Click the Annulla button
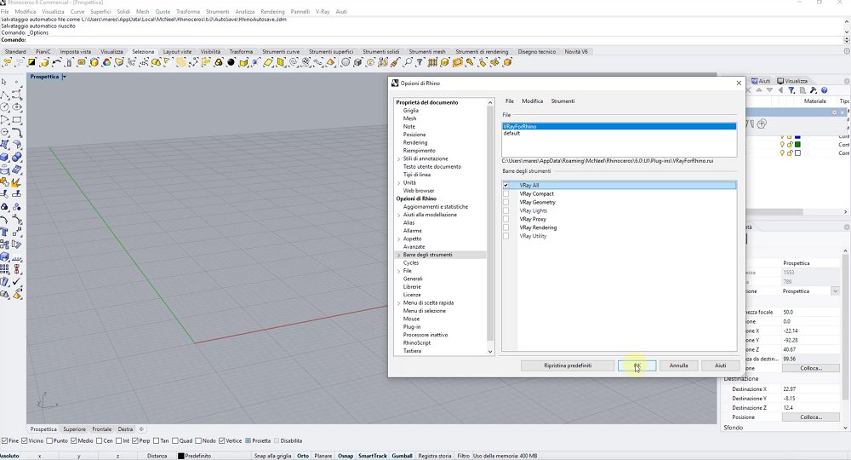The width and height of the screenshot is (851, 460). pyautogui.click(x=678, y=365)
